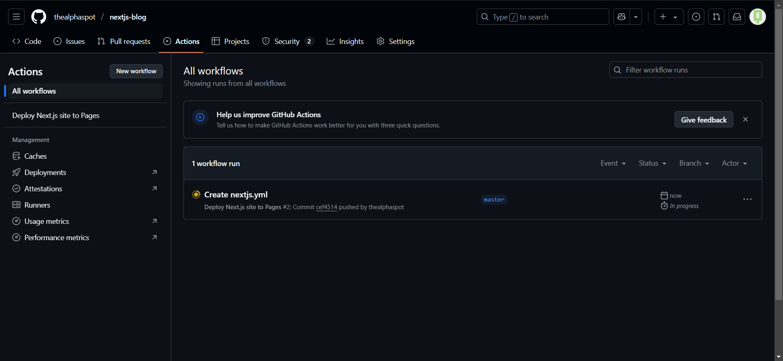The image size is (783, 361).
Task: Open the global pull requests icon
Action: pyautogui.click(x=717, y=17)
